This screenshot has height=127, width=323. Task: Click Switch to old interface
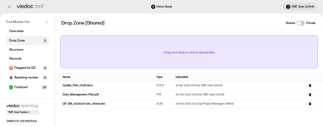pyautogui.click(x=22, y=121)
